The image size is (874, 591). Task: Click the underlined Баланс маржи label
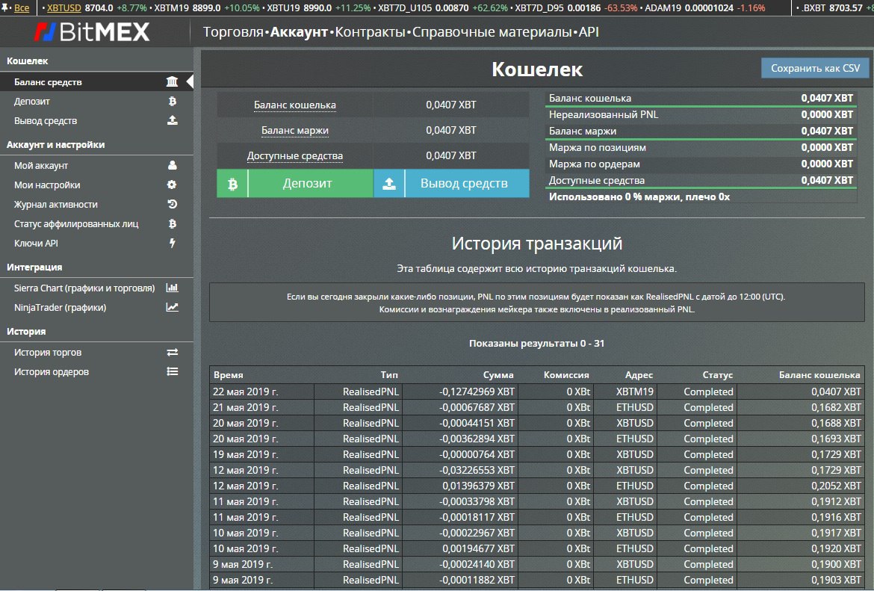coord(295,131)
